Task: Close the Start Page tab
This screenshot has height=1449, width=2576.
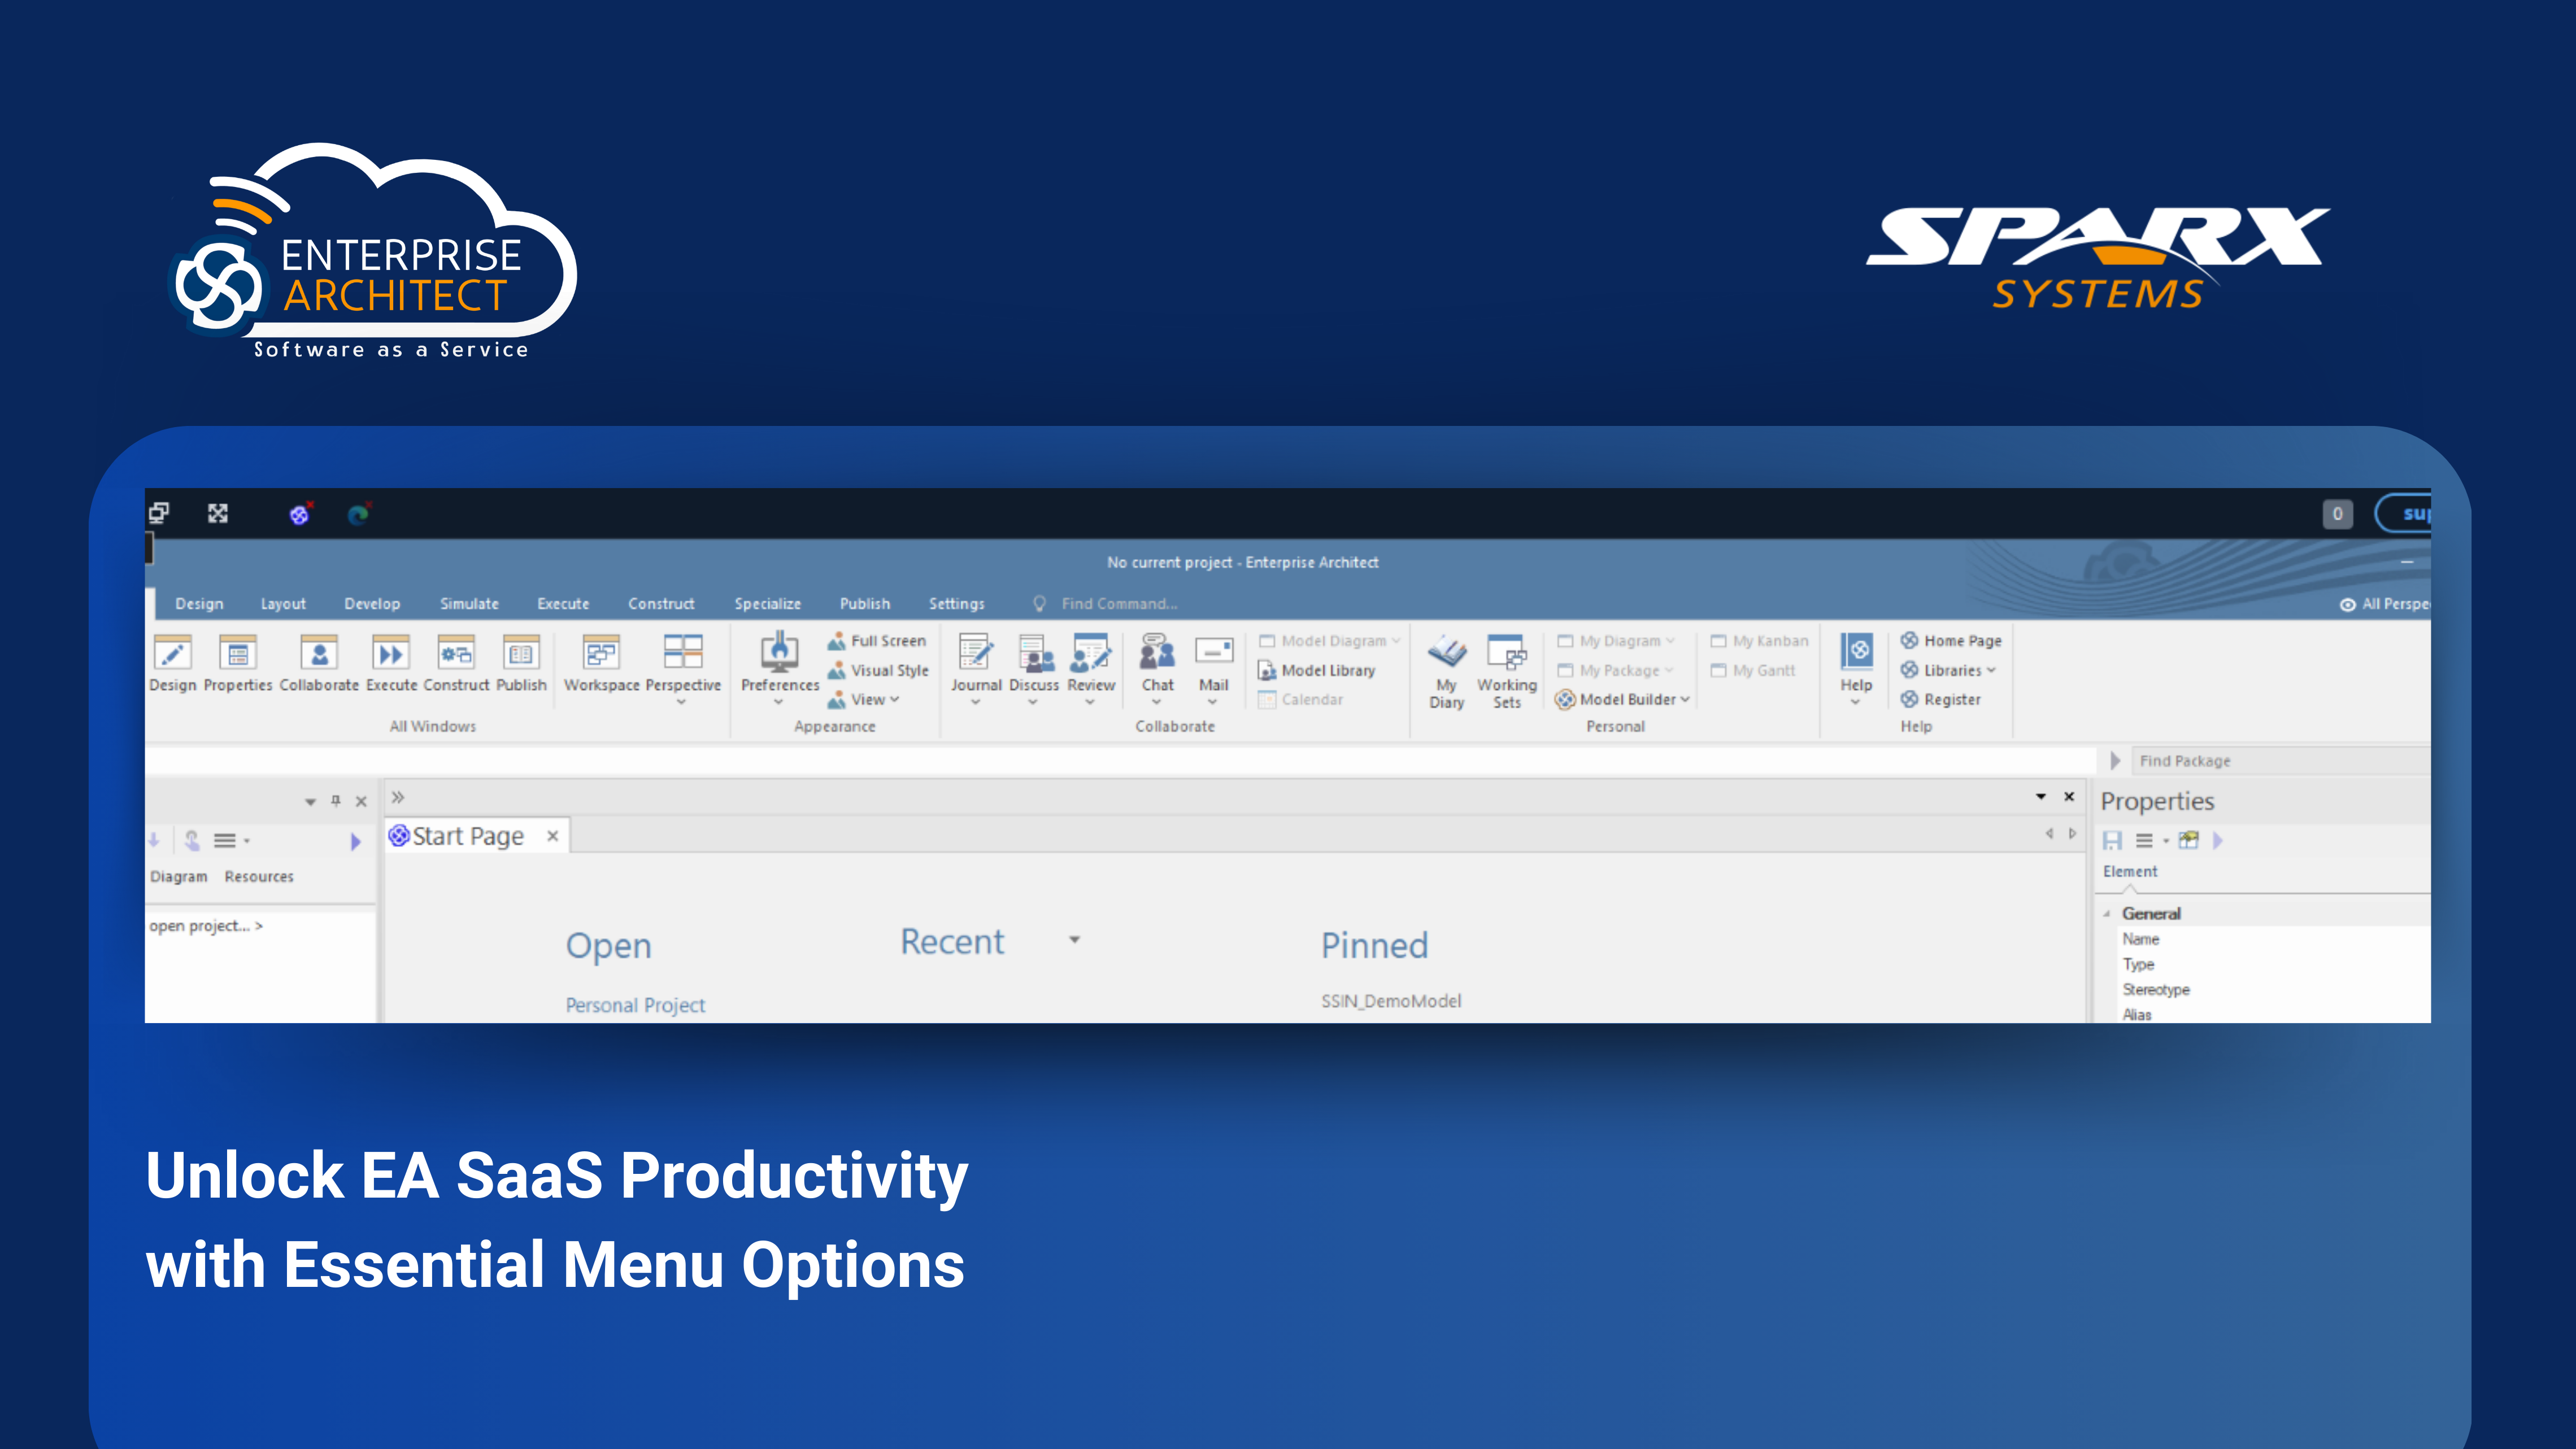Action: click(552, 836)
